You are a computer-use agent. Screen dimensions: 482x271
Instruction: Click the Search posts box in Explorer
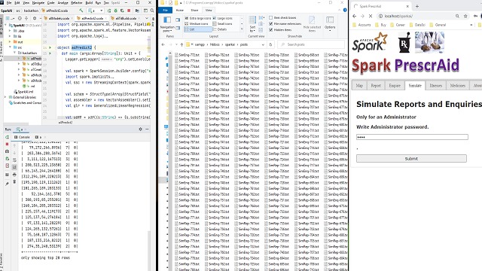(x=311, y=44)
